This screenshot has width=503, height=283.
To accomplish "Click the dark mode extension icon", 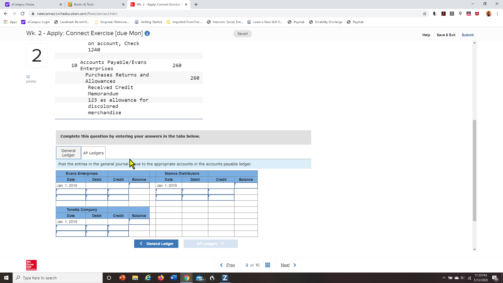I will 435,14.
